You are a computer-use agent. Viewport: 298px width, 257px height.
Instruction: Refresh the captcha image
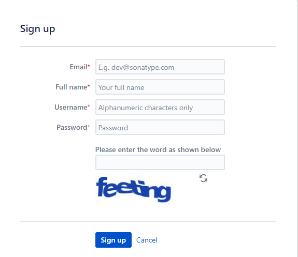(203, 178)
